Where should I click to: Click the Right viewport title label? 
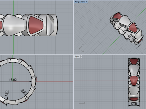point(77,56)
